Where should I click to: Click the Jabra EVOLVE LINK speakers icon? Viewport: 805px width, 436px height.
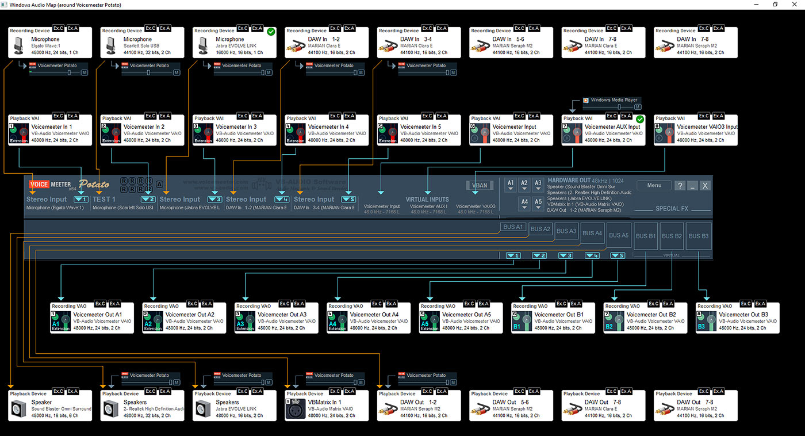point(204,408)
